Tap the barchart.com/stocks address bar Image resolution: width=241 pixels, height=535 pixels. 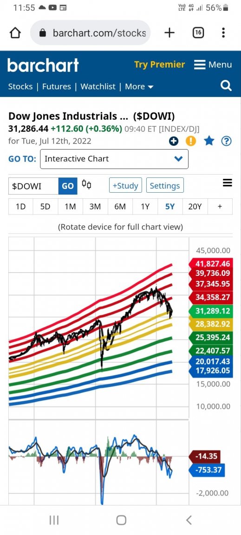[91, 33]
